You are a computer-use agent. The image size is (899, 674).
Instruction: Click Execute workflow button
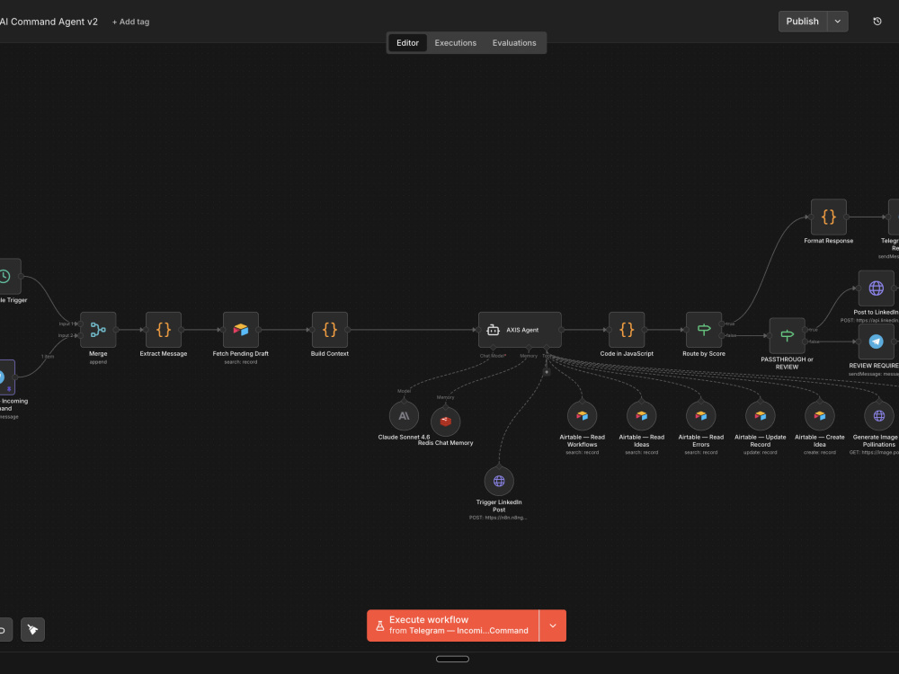point(453,625)
